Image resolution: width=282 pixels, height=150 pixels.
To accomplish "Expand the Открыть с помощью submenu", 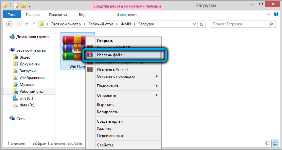I will pos(157,76).
